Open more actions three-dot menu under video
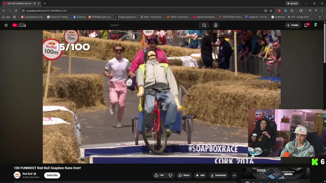This screenshot has height=183, width=326. point(234,175)
